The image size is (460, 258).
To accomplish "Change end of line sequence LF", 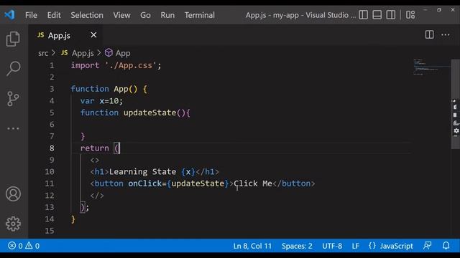I will pyautogui.click(x=355, y=246).
